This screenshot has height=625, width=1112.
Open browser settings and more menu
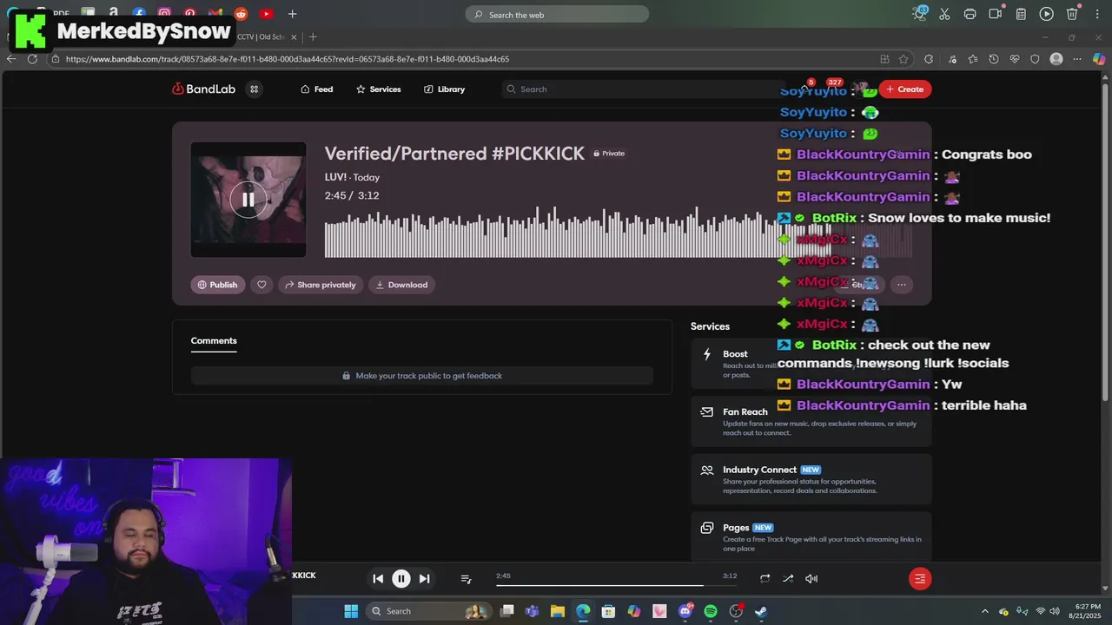pos(1077,59)
